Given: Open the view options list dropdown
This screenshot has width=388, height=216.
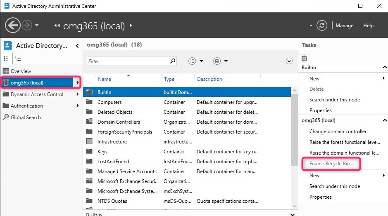Looking at the screenshot, I should [196, 61].
